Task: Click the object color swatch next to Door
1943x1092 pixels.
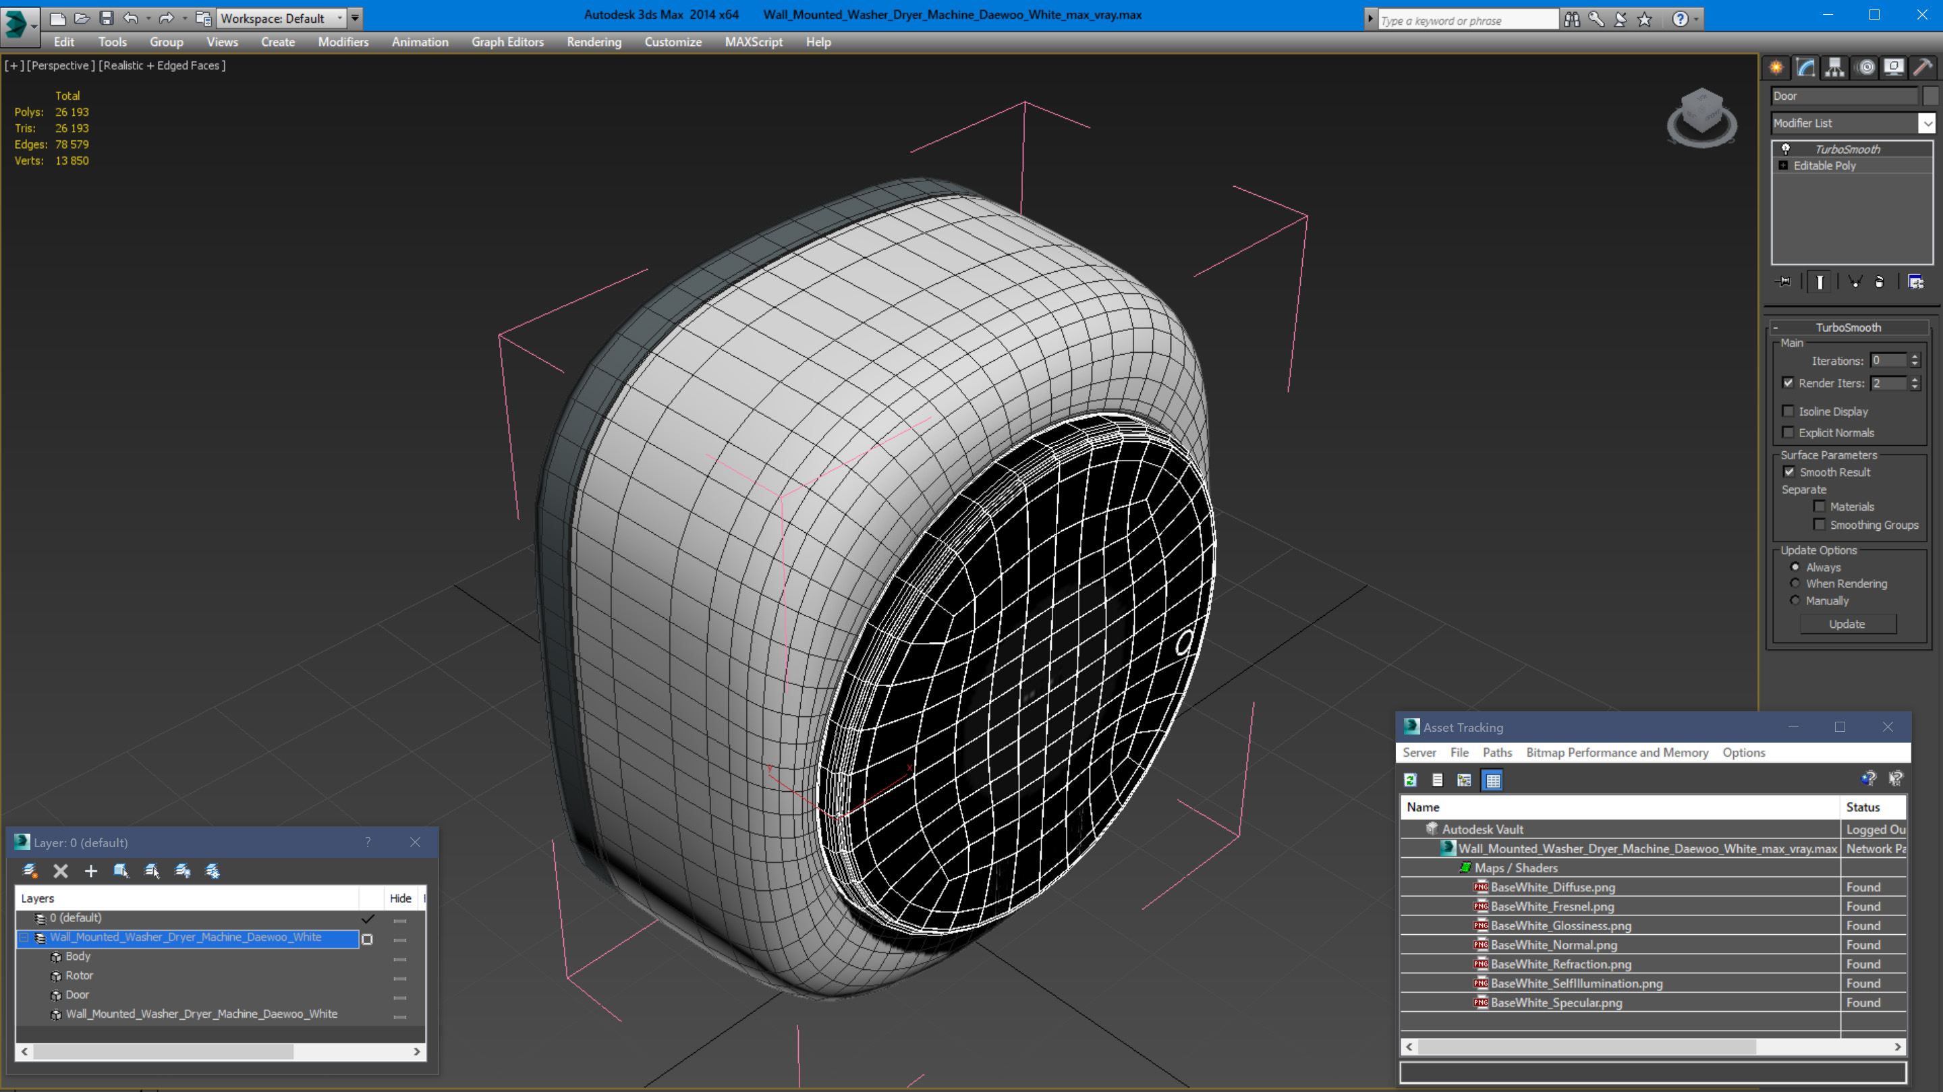Action: coord(1930,96)
